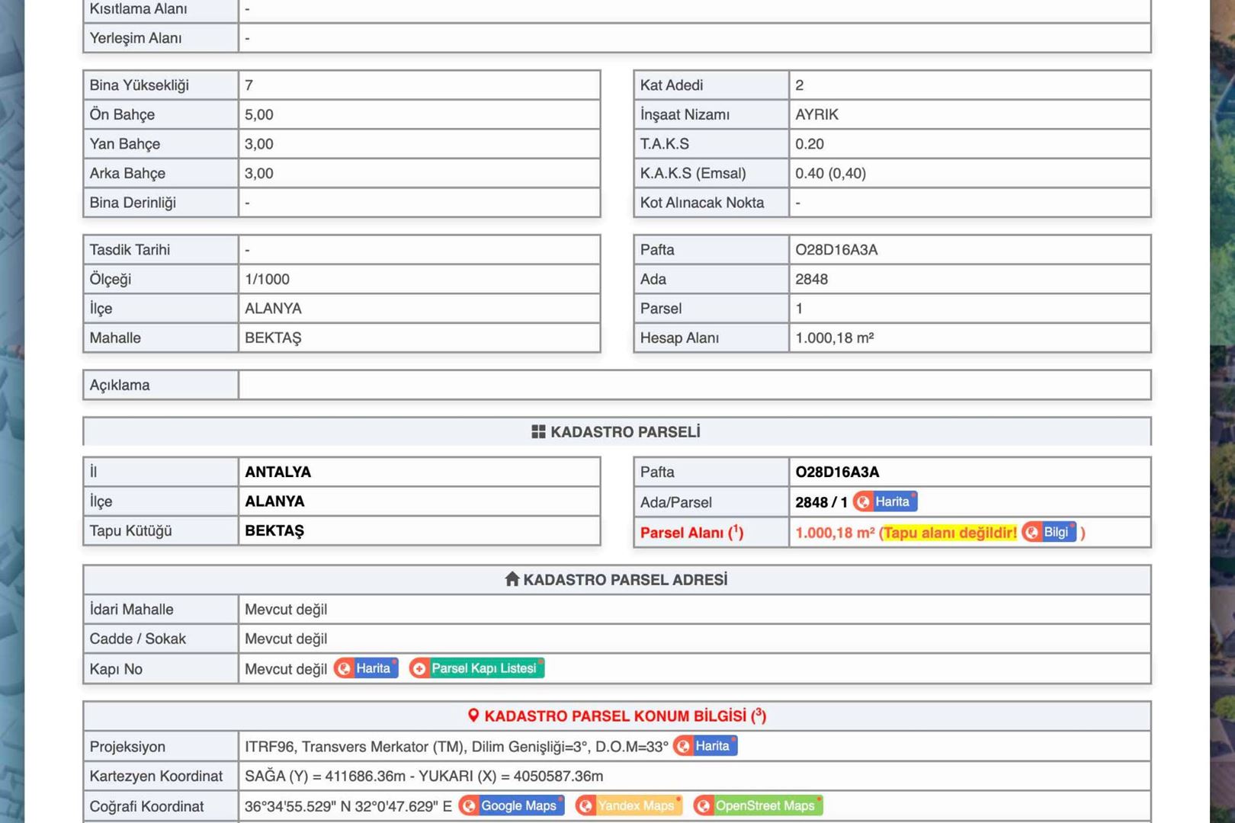Open the coordinates in OpenStreet Maps

pos(758,805)
